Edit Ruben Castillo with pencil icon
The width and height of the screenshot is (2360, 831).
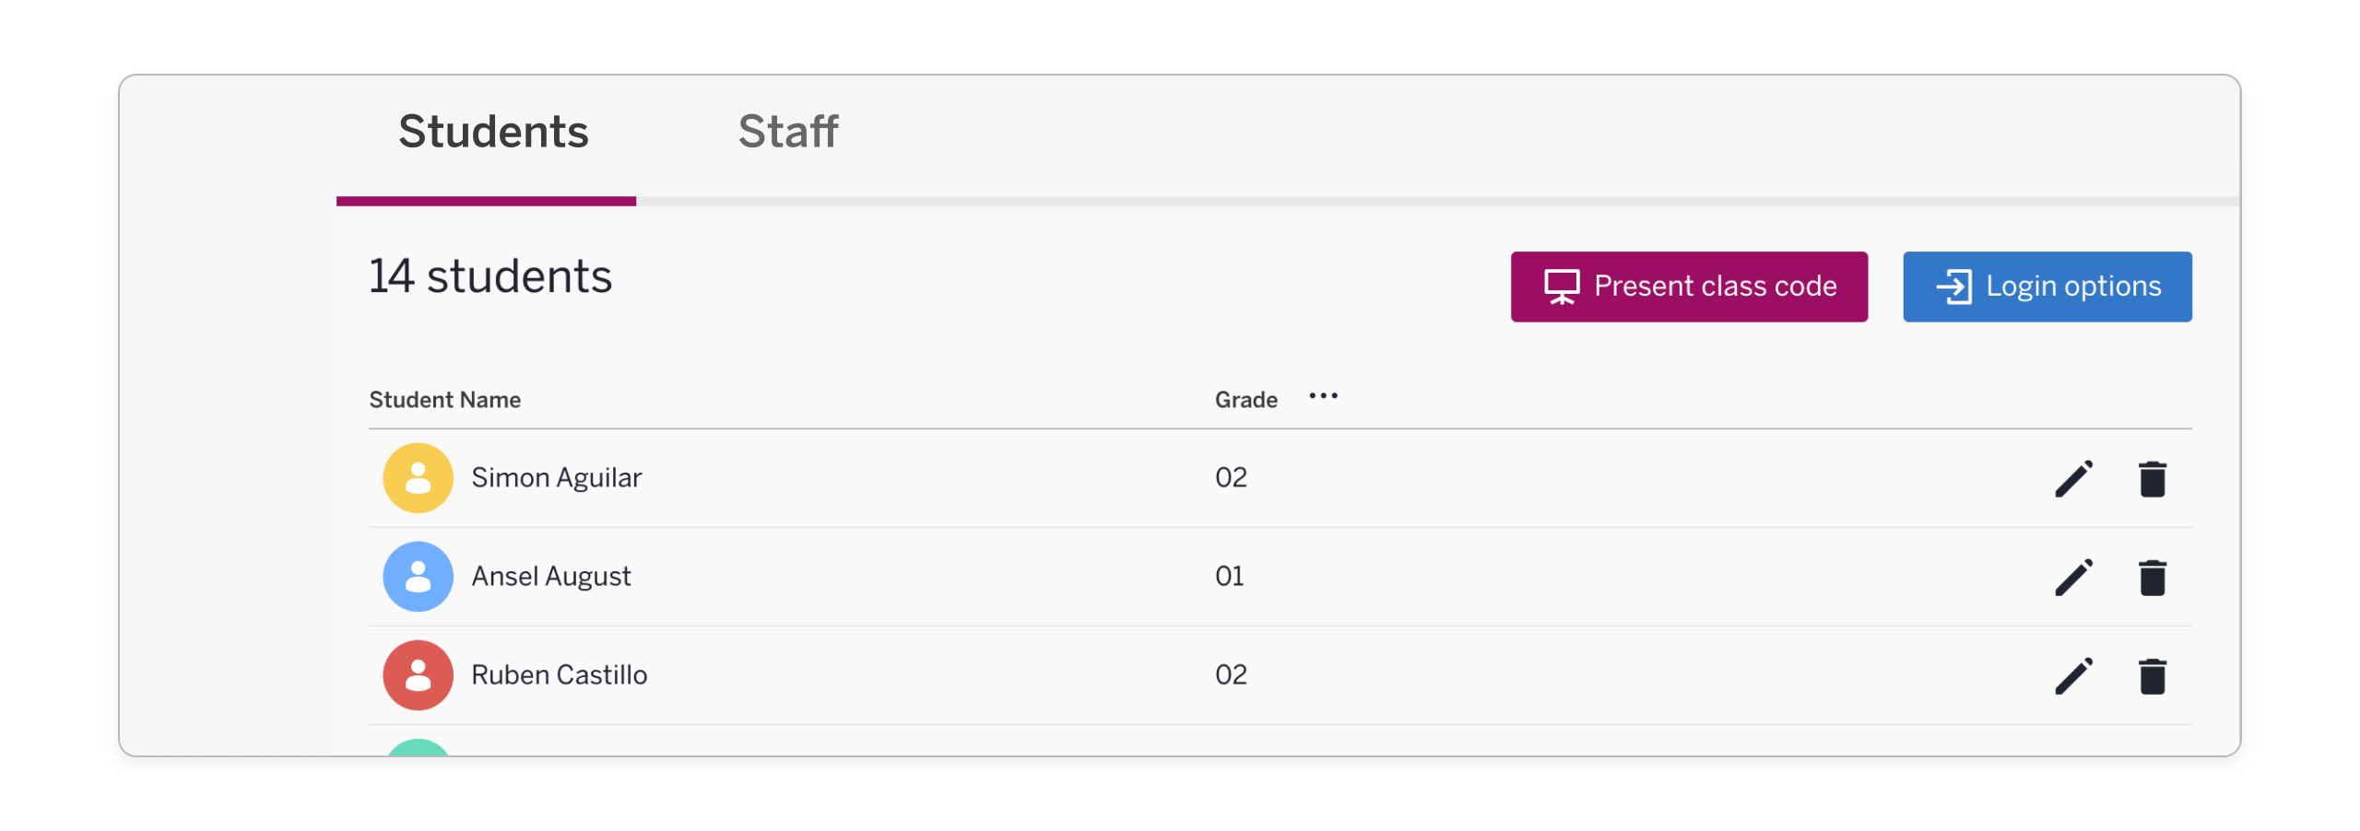click(x=2073, y=676)
